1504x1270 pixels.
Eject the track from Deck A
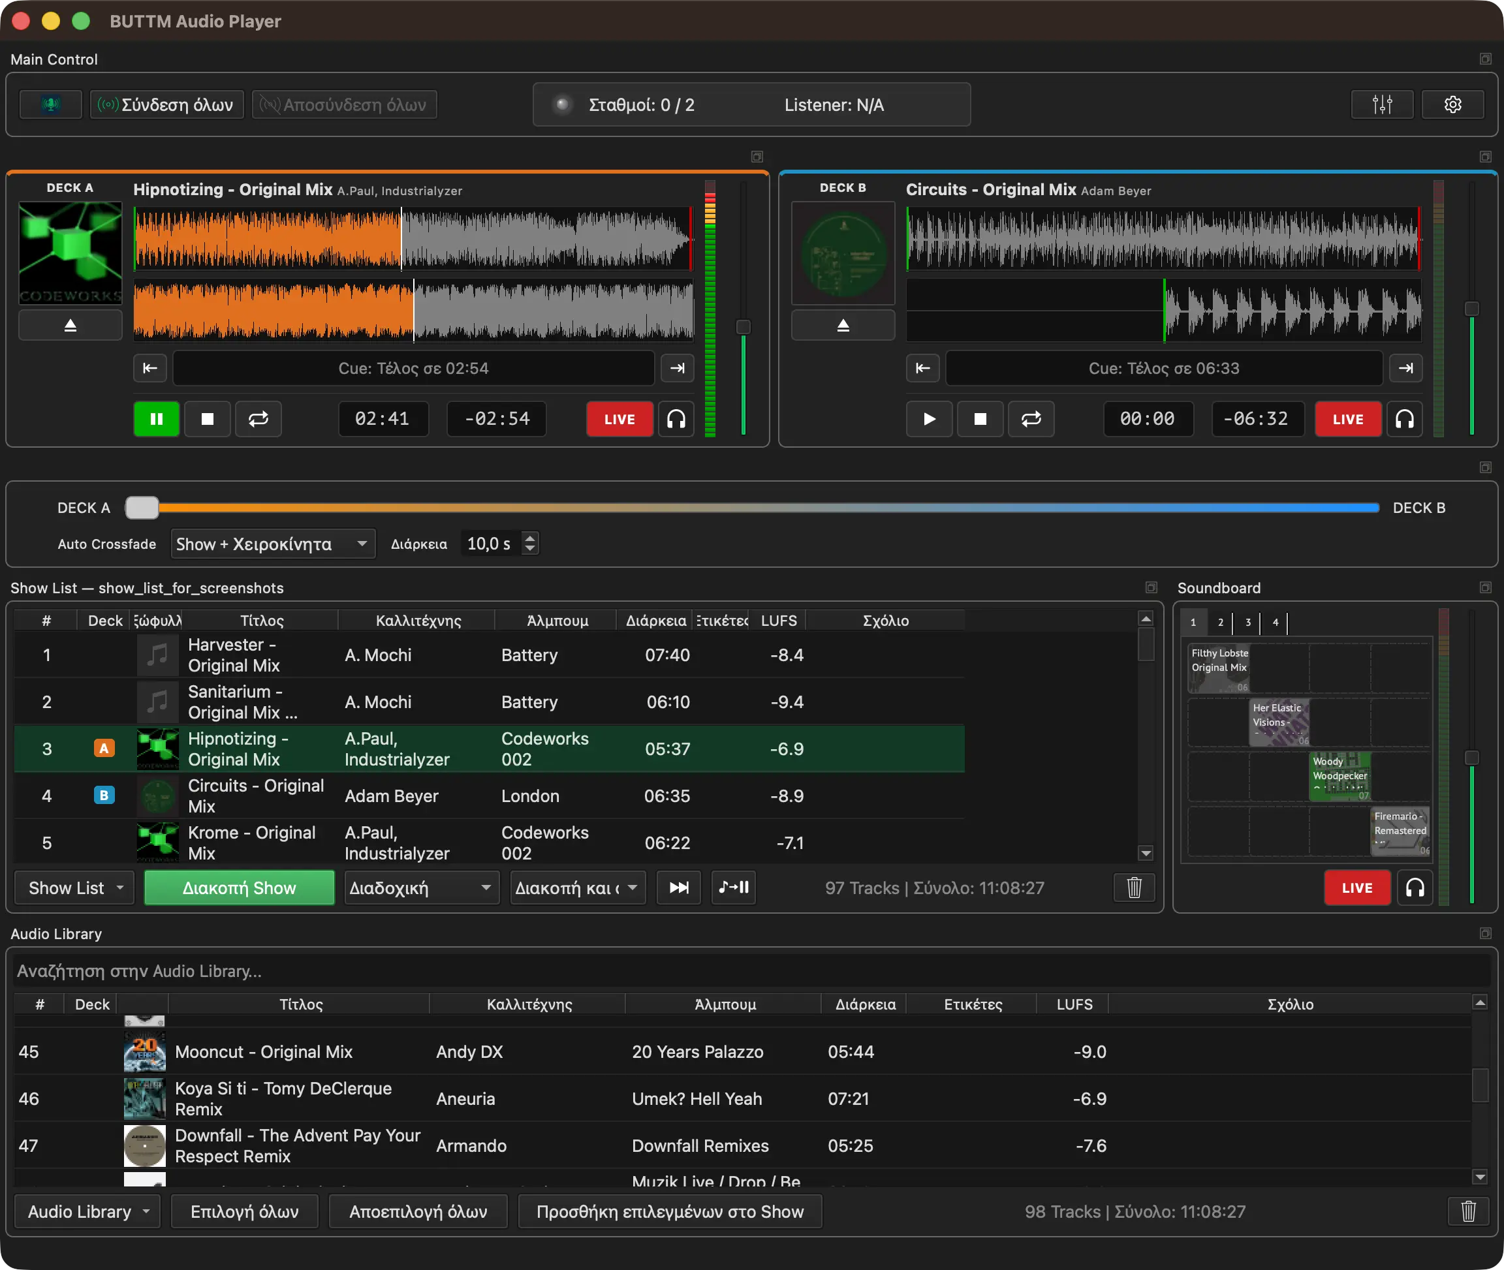[70, 326]
